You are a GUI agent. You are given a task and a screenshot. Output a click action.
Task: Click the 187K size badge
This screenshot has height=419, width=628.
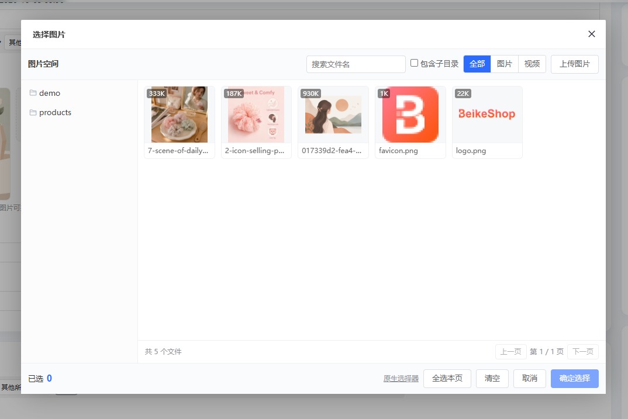point(234,94)
